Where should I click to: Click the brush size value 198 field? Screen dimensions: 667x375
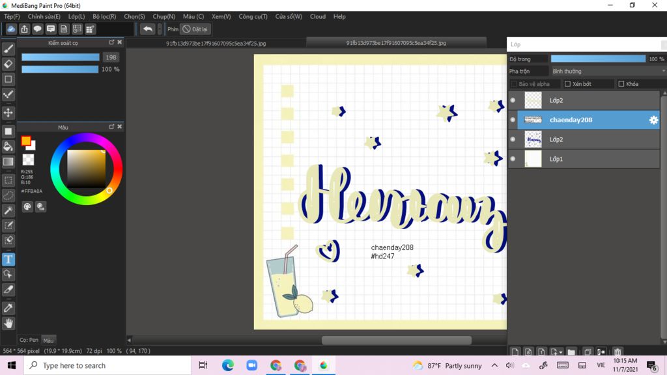coord(111,57)
